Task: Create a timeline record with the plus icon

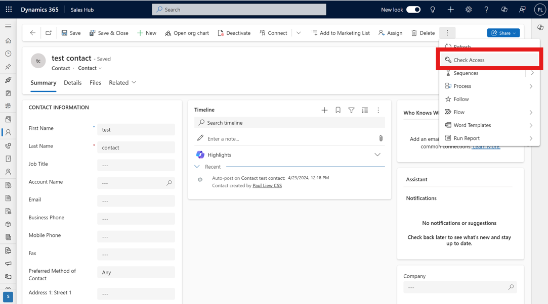Action: coord(324,110)
